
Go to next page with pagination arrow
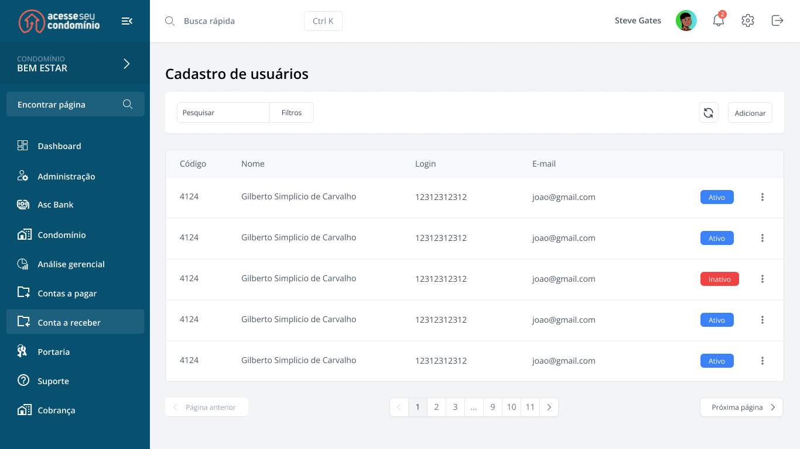[x=549, y=407]
